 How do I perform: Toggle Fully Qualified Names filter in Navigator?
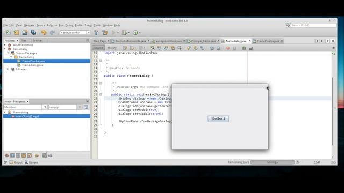point(37,155)
